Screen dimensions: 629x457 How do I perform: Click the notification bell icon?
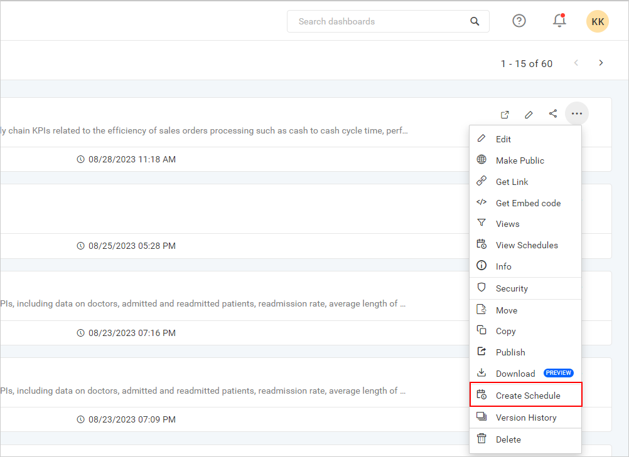point(559,21)
